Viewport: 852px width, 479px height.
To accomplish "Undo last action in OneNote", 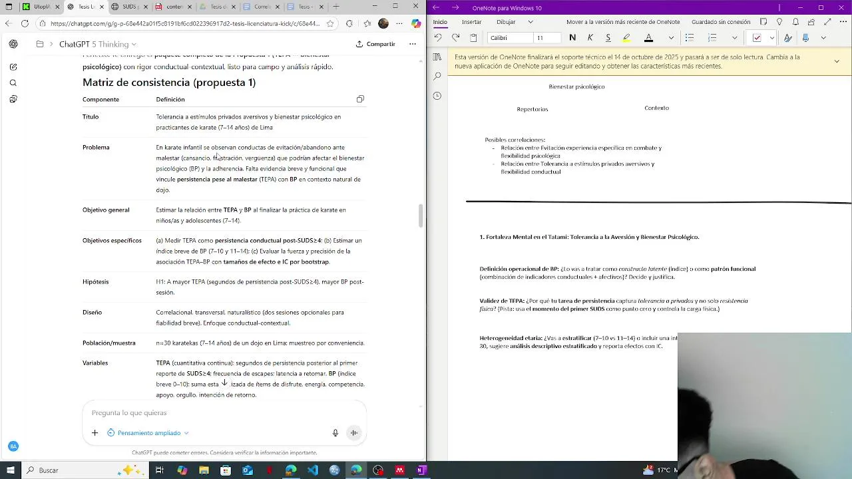I will pyautogui.click(x=437, y=38).
